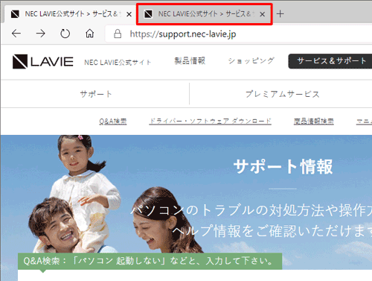Click the padlock site info icon

[118, 34]
